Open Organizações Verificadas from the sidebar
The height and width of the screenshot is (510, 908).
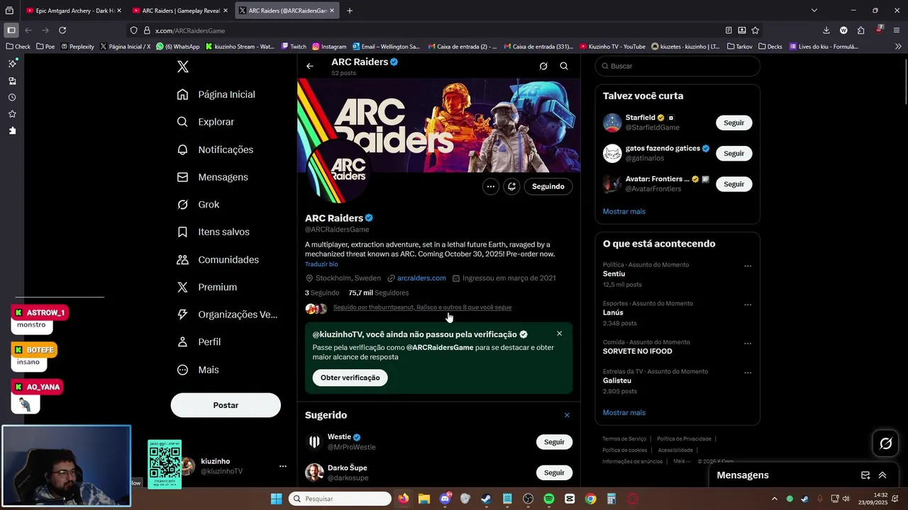[x=227, y=314]
